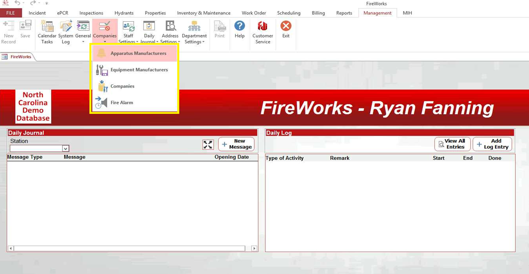The width and height of the screenshot is (529, 274).
Task: Choose Fire Alarm in the dropdown
Action: (134, 103)
